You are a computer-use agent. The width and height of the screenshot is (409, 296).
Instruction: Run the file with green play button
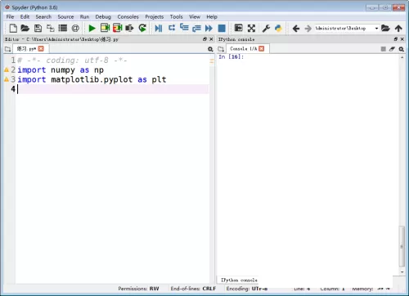click(92, 28)
